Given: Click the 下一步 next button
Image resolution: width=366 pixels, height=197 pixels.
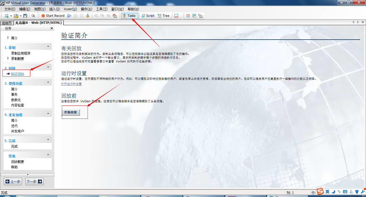Looking at the screenshot, I should [35, 181].
